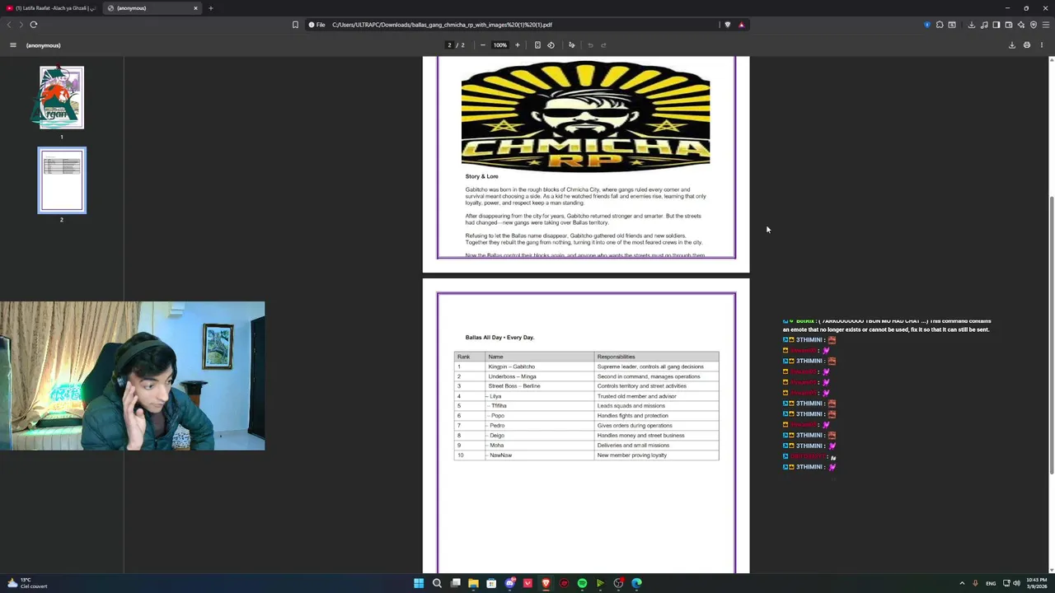Bookmark this page icon in address bar
The height and width of the screenshot is (593, 1055).
pos(295,25)
